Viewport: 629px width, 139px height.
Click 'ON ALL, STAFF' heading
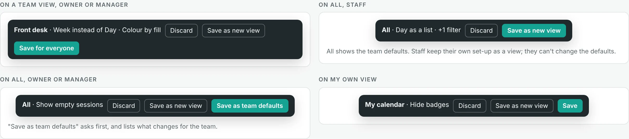pos(342,5)
